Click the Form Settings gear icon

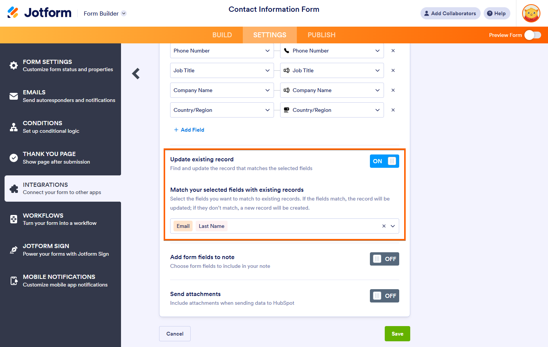coord(14,65)
